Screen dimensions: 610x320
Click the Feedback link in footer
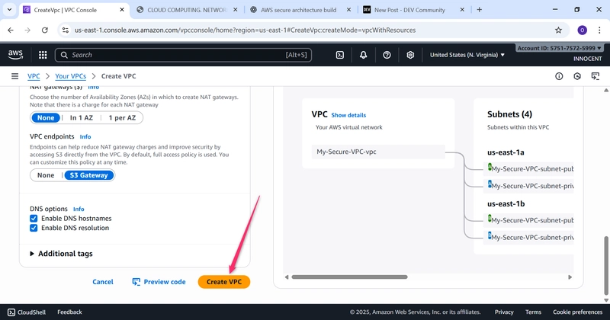[69, 312]
